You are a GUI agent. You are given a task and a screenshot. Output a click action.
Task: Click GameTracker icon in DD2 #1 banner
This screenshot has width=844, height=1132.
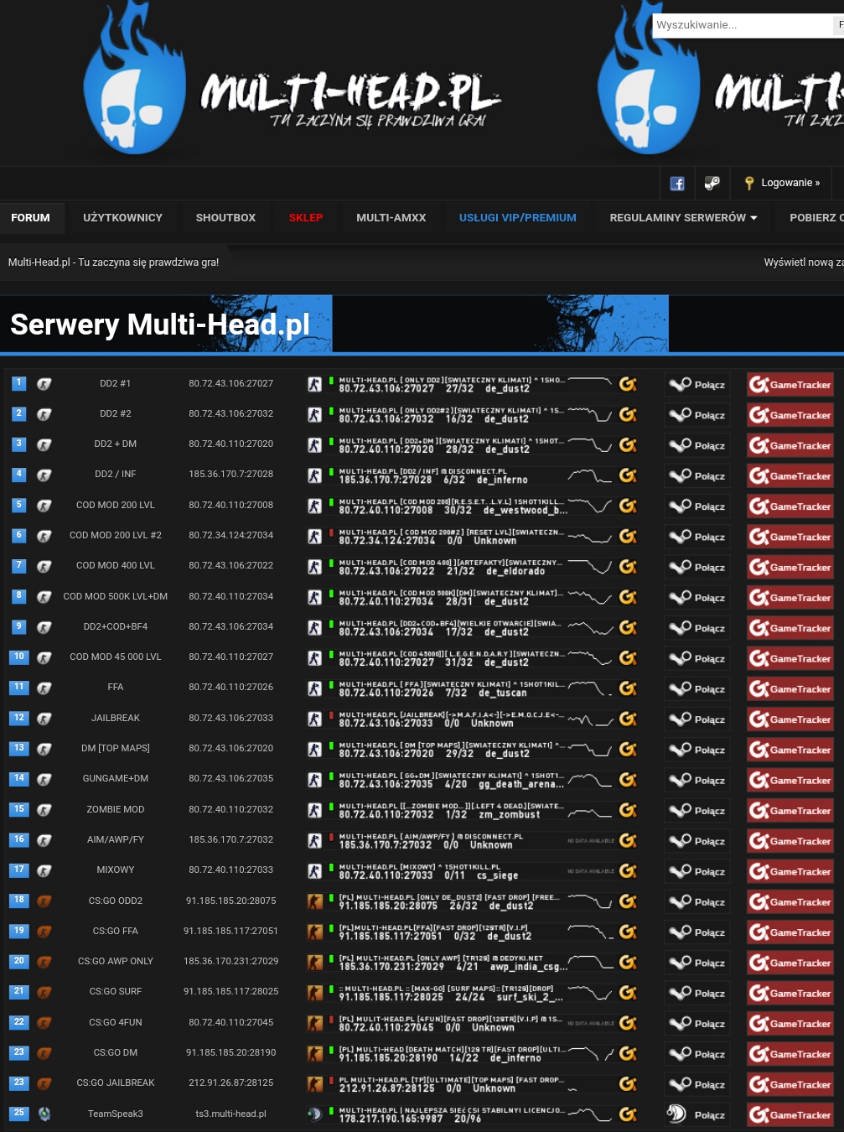tap(628, 384)
